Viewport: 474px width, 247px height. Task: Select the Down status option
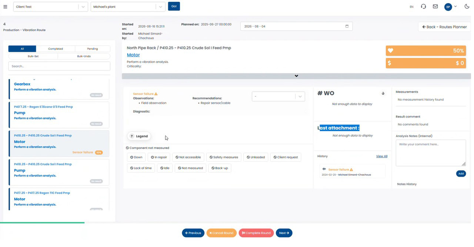pos(136,157)
